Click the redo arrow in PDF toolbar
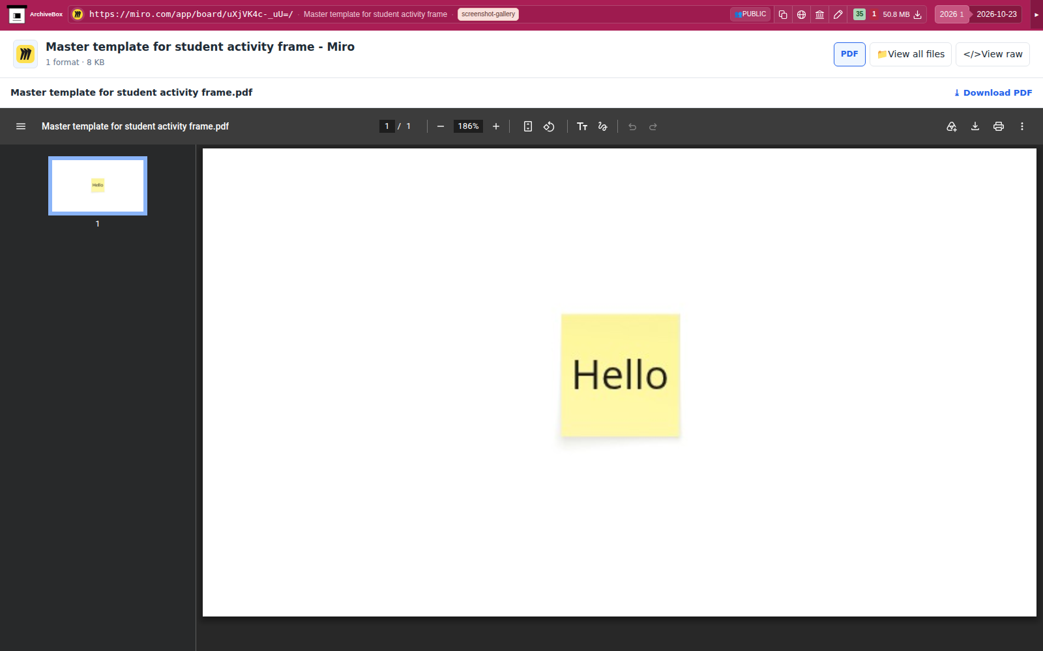This screenshot has height=651, width=1043. coord(653,126)
